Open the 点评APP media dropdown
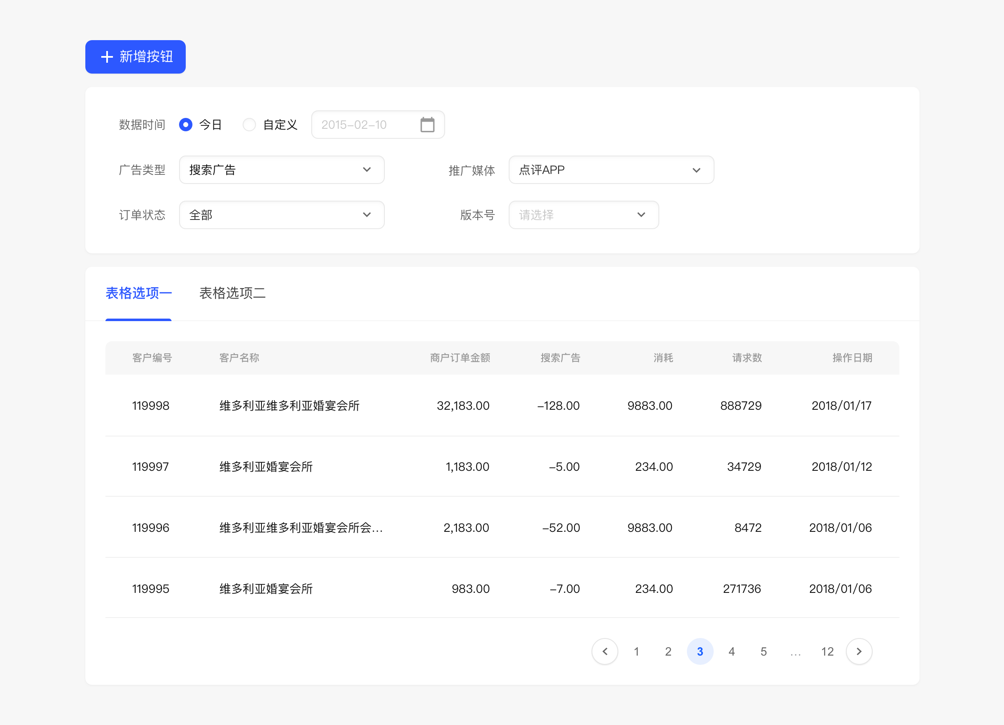Viewport: 1004px width, 725px height. click(x=602, y=170)
